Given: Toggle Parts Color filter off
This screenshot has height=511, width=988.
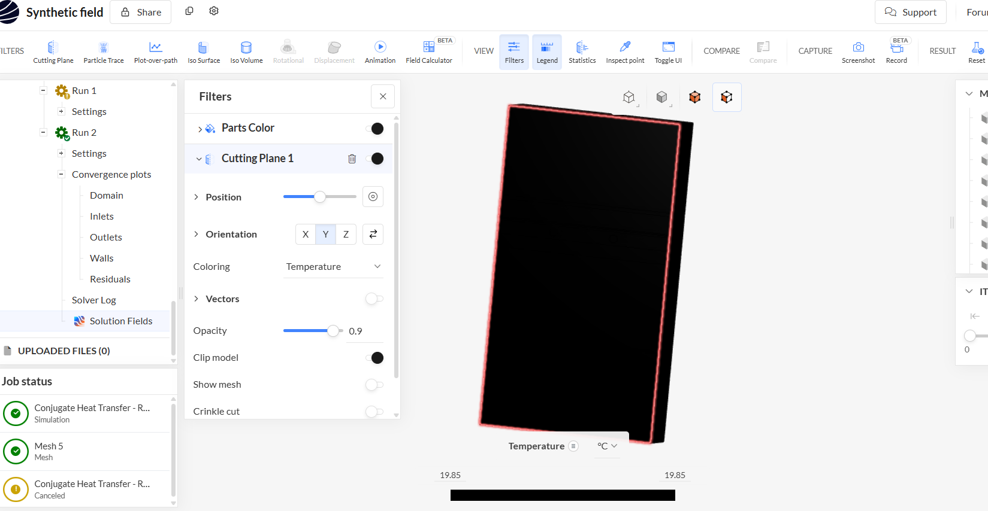Looking at the screenshot, I should tap(374, 129).
